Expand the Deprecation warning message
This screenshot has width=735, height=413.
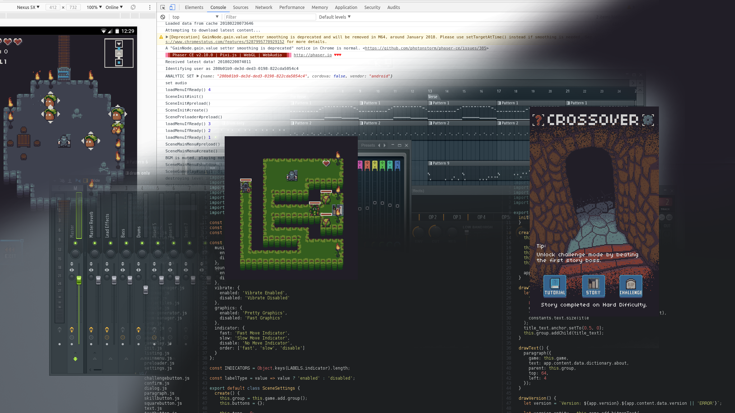pos(167,37)
